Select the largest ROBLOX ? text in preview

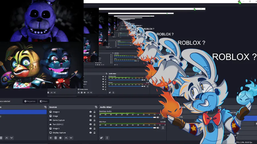234,57
